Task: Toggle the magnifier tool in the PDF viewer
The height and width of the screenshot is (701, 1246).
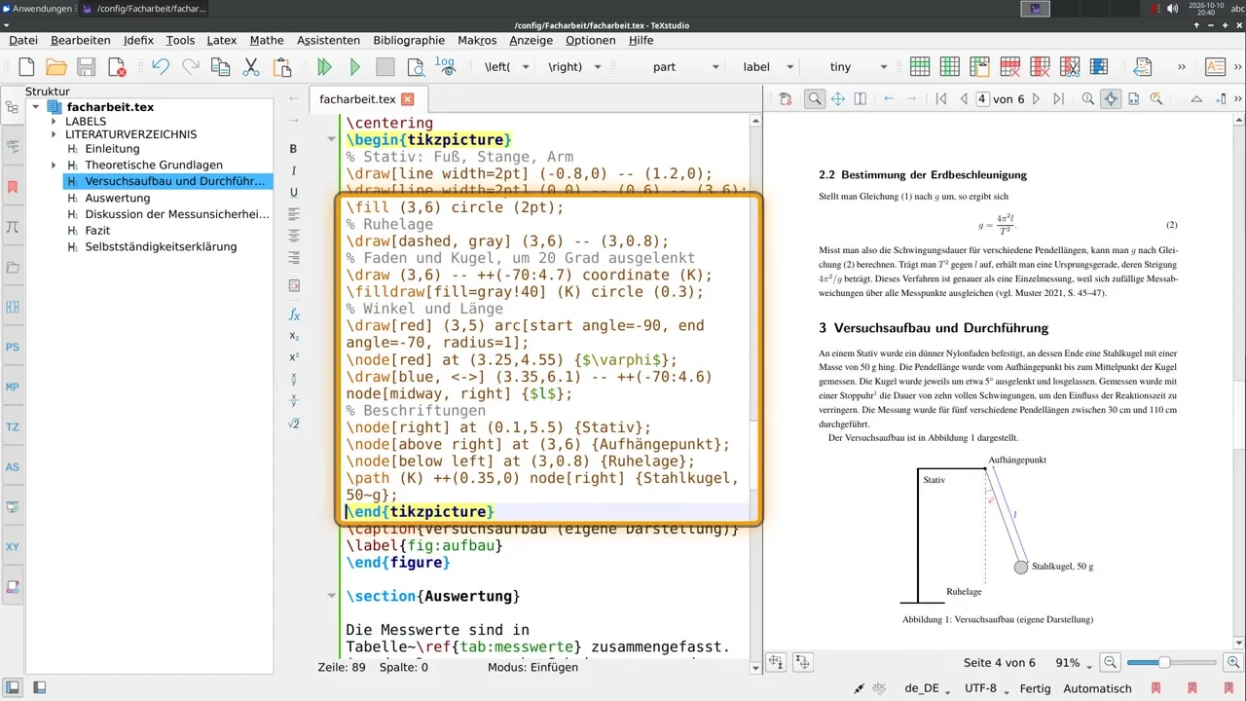Action: click(814, 99)
